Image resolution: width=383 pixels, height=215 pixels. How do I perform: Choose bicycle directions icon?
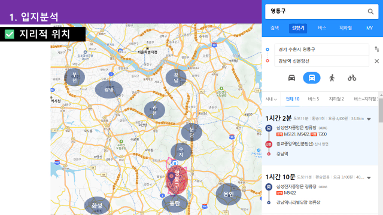[x=352, y=78]
